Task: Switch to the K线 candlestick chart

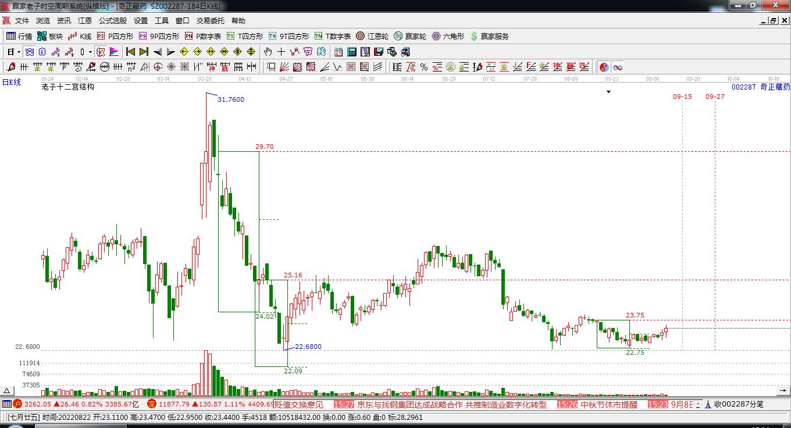Action: coord(80,36)
